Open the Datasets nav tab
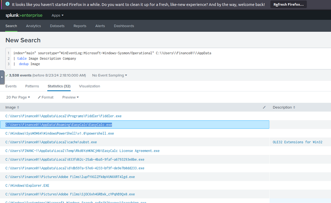Viewport: 331px width, 203px height. click(x=57, y=26)
